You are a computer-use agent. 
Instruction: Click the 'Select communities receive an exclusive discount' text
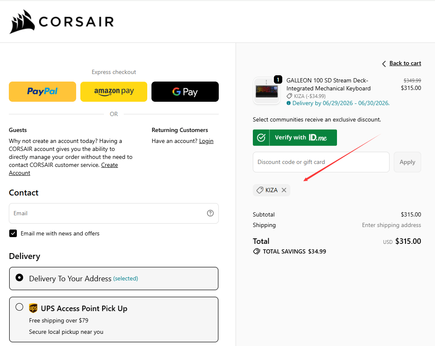(317, 119)
